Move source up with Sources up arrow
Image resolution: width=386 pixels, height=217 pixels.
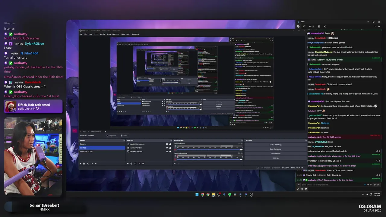click(x=139, y=163)
